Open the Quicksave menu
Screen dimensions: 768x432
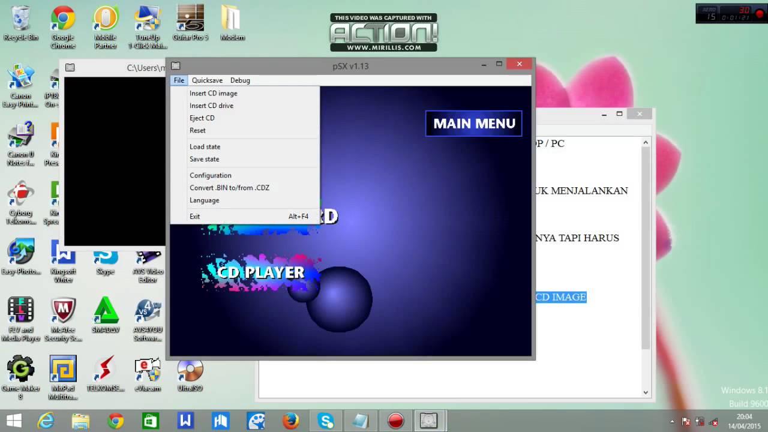click(x=207, y=80)
